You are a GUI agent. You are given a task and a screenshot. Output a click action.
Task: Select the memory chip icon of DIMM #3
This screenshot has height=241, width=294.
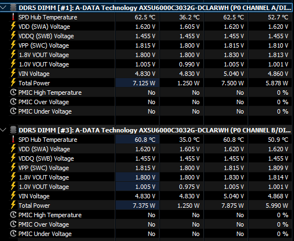pos(13,130)
